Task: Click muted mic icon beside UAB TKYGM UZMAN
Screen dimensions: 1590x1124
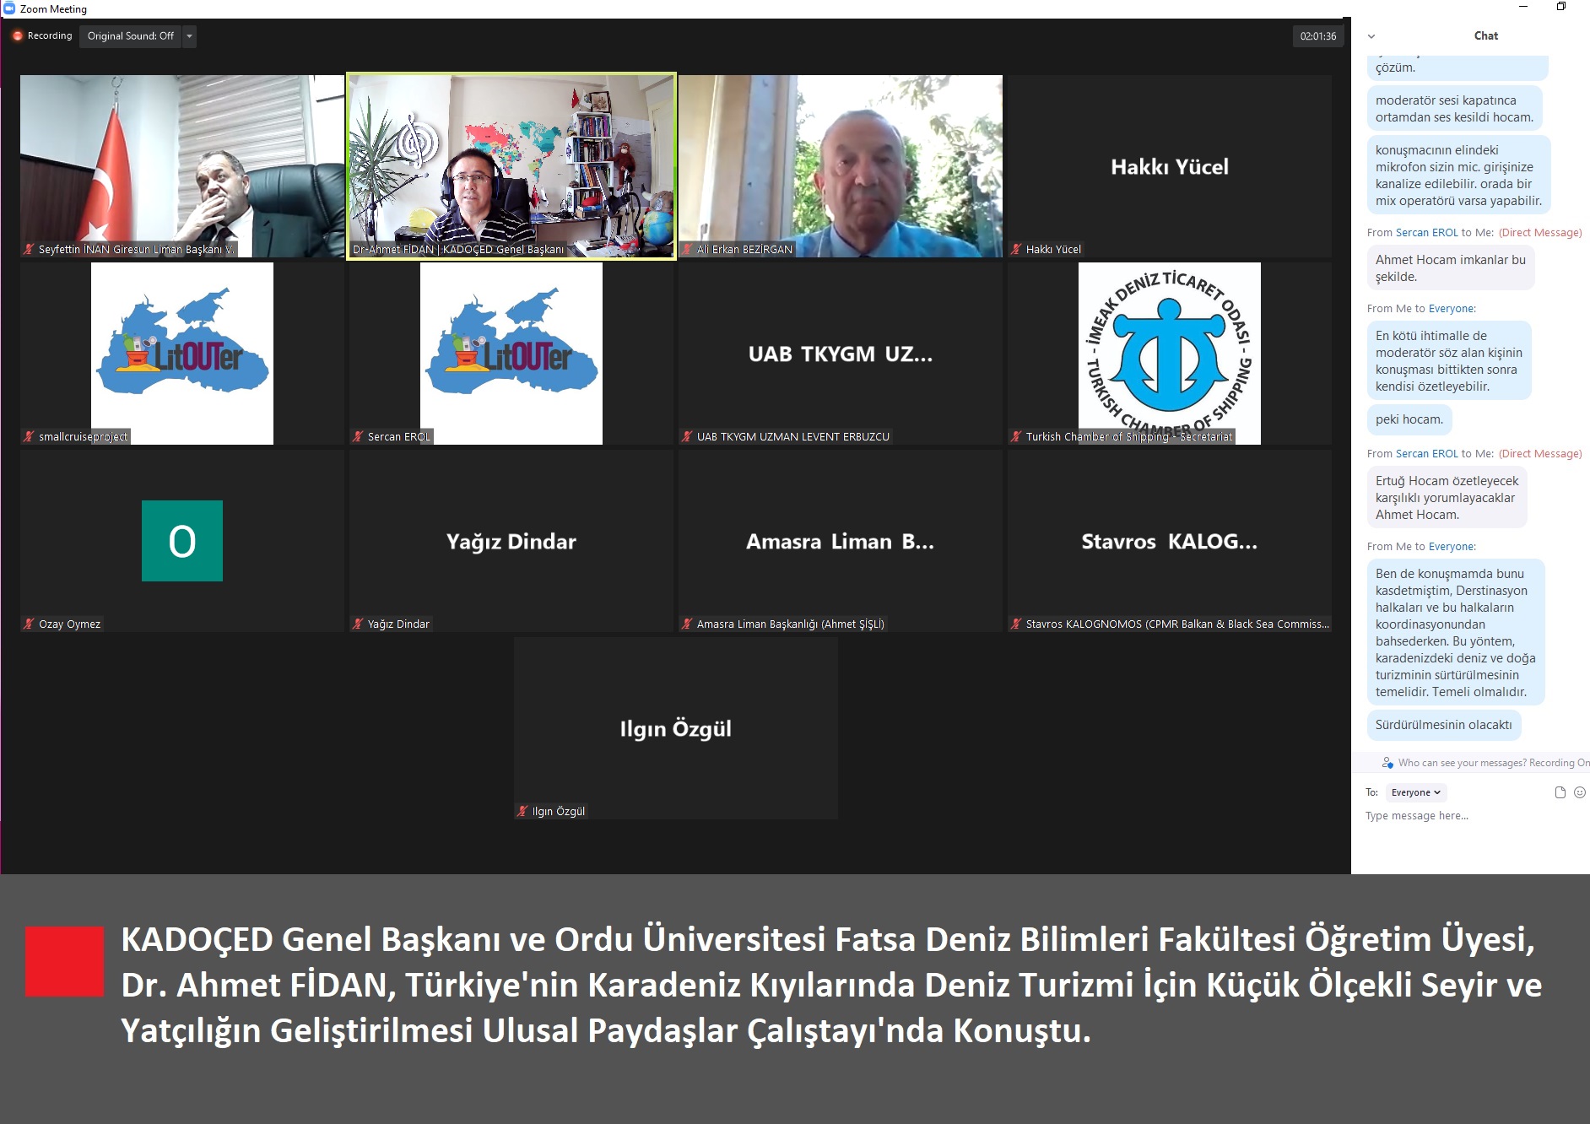Action: click(687, 436)
